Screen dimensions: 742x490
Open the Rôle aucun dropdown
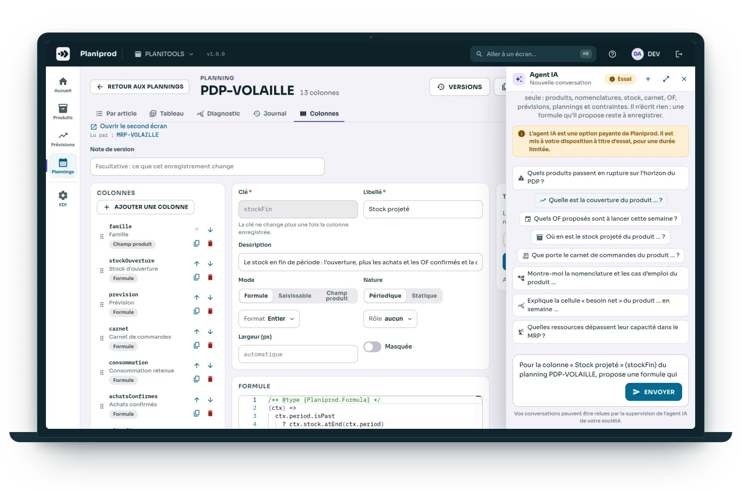coord(390,319)
